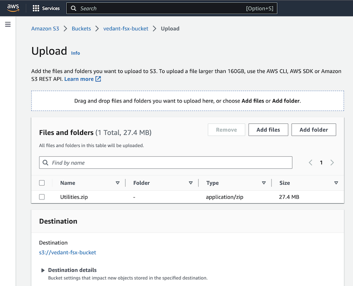Click the drag and drop upload zone
The image size is (353, 286).
tap(187, 101)
